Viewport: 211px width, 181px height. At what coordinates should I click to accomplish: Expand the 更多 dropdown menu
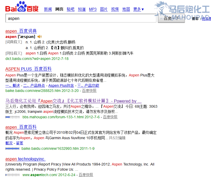[x=139, y=9]
